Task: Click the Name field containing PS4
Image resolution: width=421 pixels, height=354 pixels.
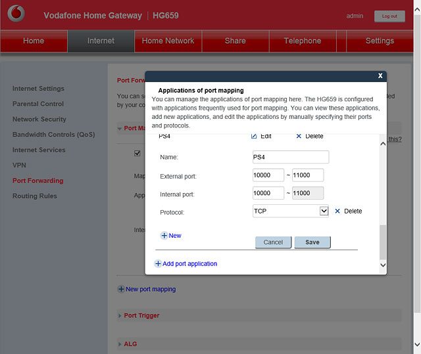Action: point(291,157)
